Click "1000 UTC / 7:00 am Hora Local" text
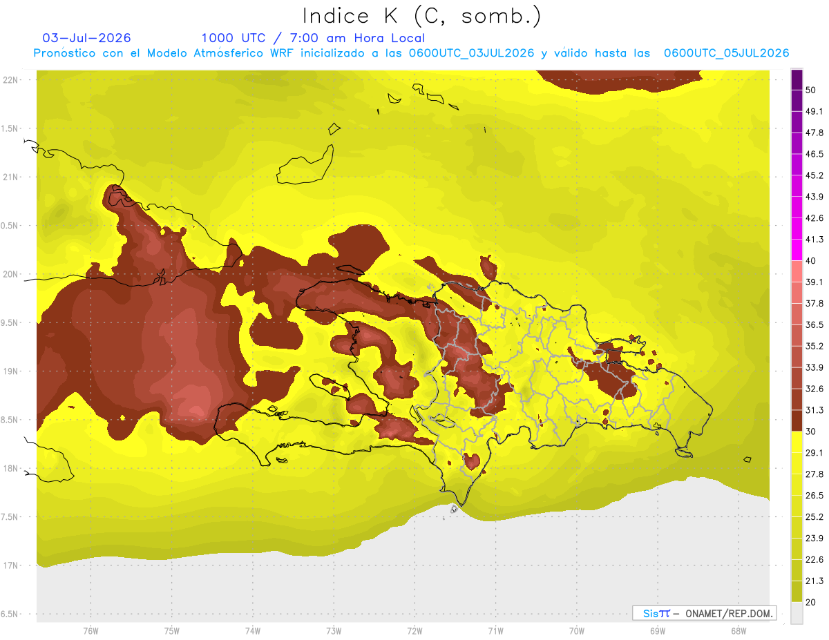 pos(313,38)
